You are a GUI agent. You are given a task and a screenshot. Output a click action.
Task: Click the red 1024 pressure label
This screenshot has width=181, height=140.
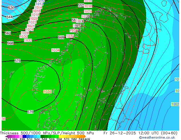coord(31,26)
